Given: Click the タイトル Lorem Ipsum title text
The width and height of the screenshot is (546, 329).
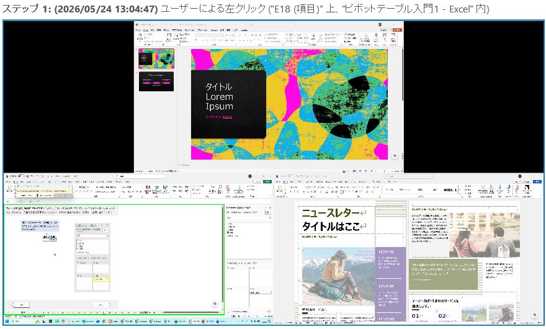Looking at the screenshot, I should pyautogui.click(x=219, y=96).
